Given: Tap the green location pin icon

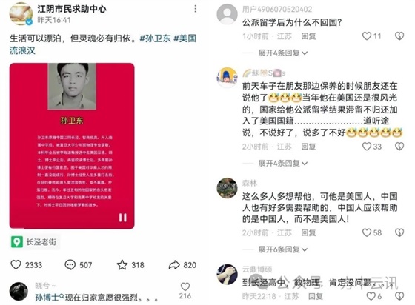Looking at the screenshot, I should pyautogui.click(x=16, y=242).
